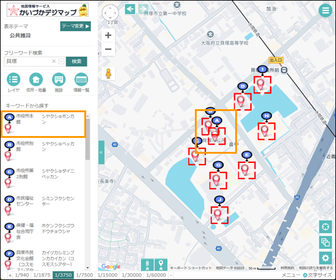Click the result list scrollbar thumb
Screen dimensions: 336x280
click(87, 139)
